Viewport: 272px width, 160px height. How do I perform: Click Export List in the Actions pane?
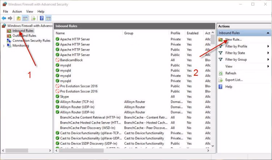click(x=234, y=80)
